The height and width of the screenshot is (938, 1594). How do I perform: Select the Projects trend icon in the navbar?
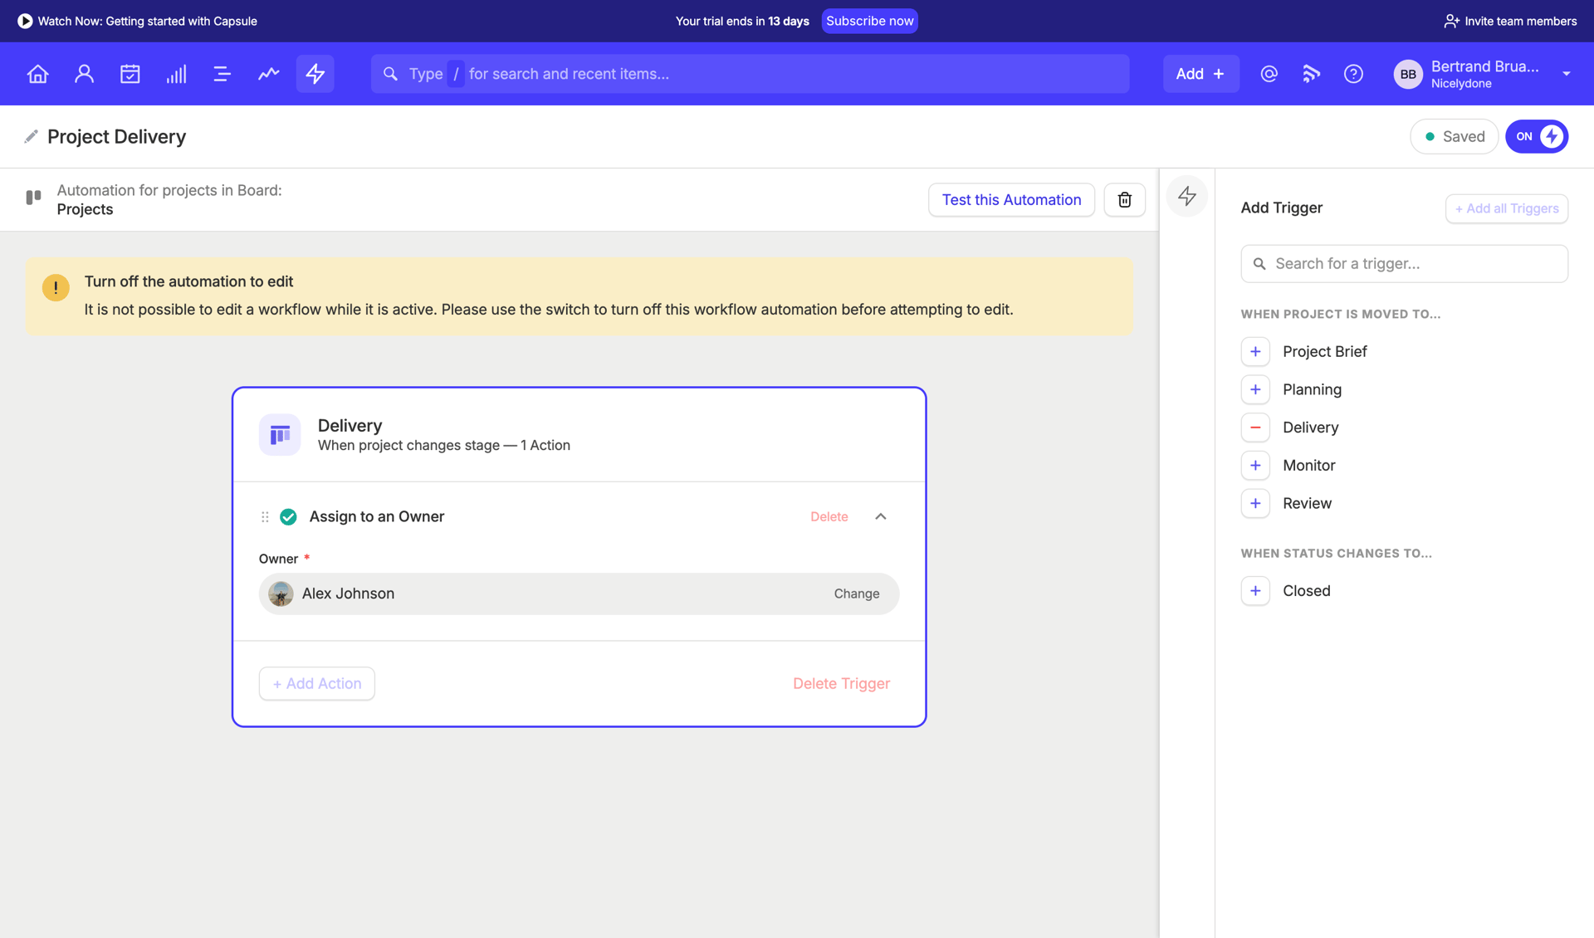268,73
